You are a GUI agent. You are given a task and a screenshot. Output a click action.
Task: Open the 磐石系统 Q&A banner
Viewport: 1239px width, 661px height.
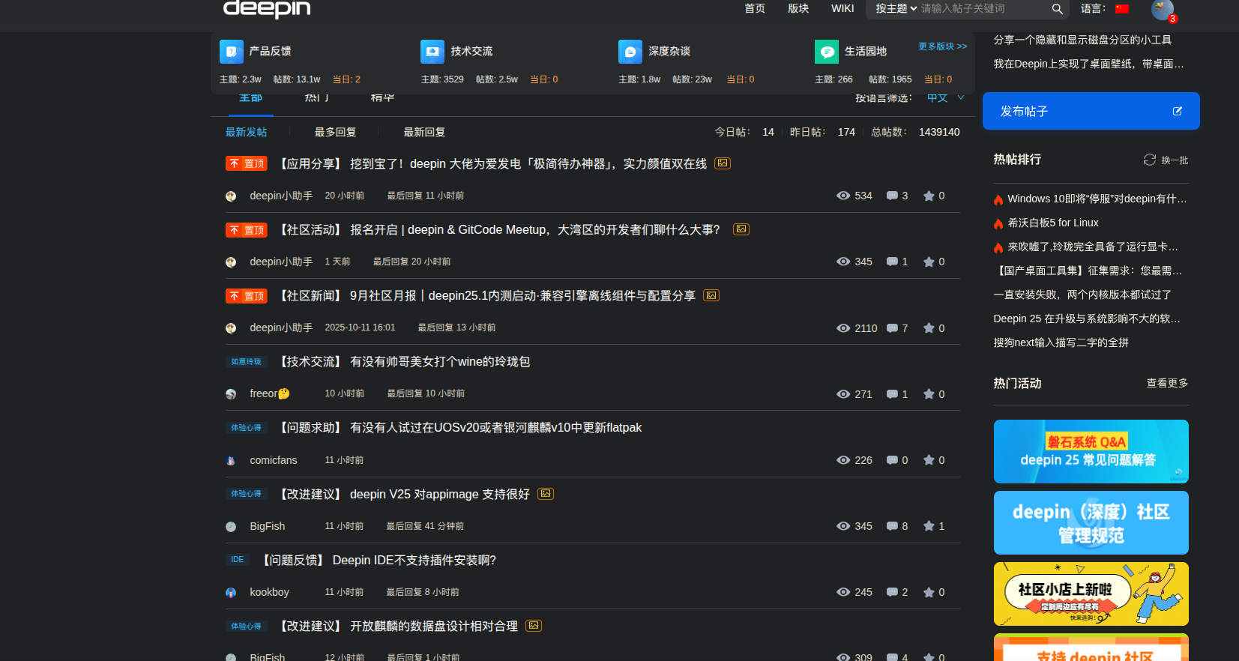[x=1091, y=451]
